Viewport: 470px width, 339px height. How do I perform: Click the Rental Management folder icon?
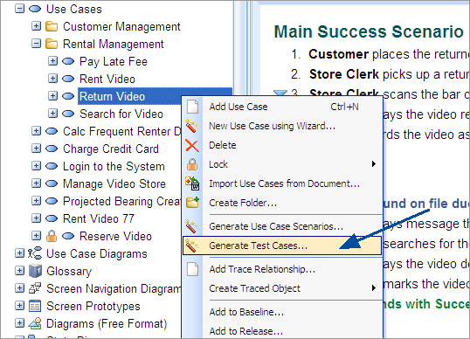tap(52, 44)
